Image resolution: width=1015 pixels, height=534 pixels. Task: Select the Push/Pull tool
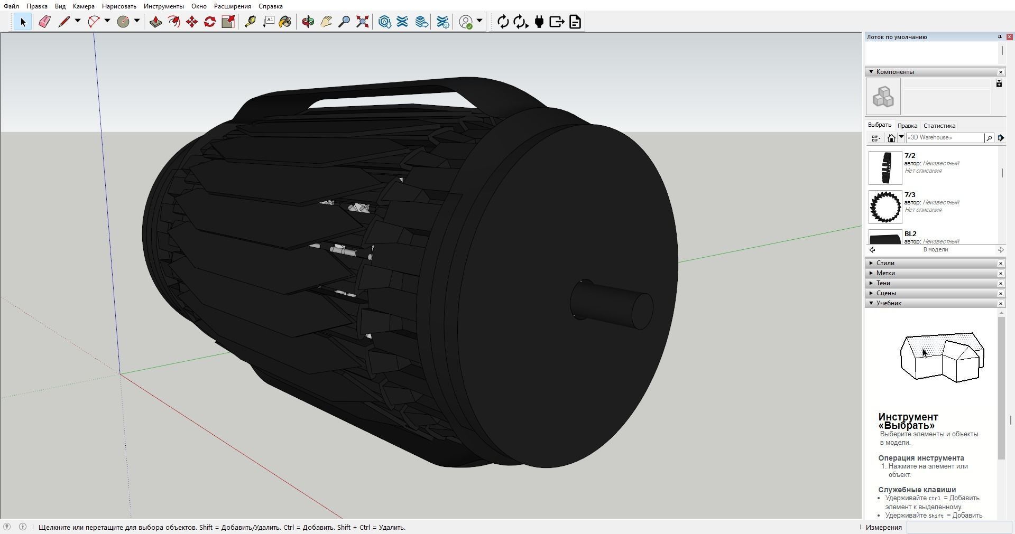tap(155, 22)
